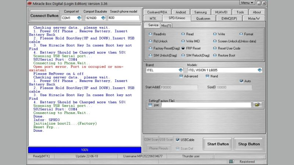
Task: Click the Search phone model input field
Action: point(123,18)
